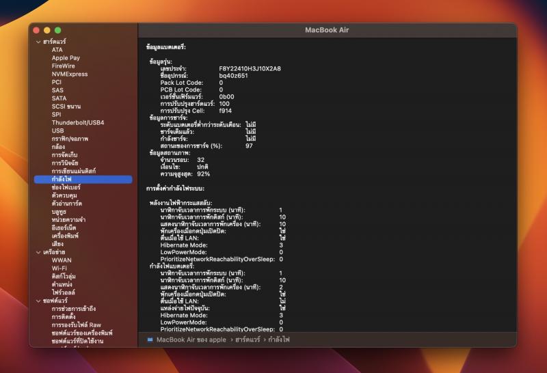Click กำลังไฟ in the path bar

(x=279, y=340)
